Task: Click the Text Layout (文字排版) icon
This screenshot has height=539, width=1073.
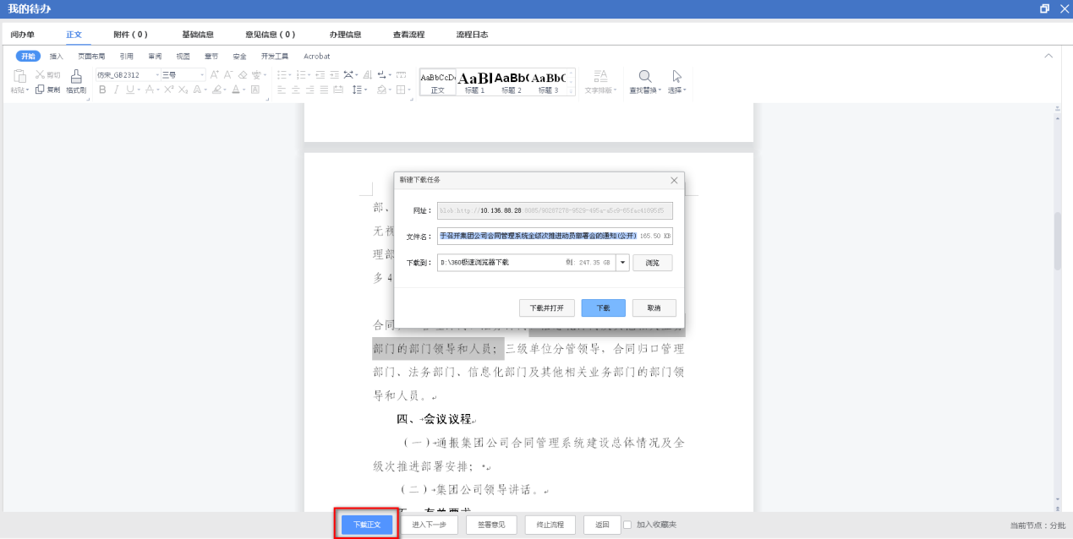Action: 600,77
